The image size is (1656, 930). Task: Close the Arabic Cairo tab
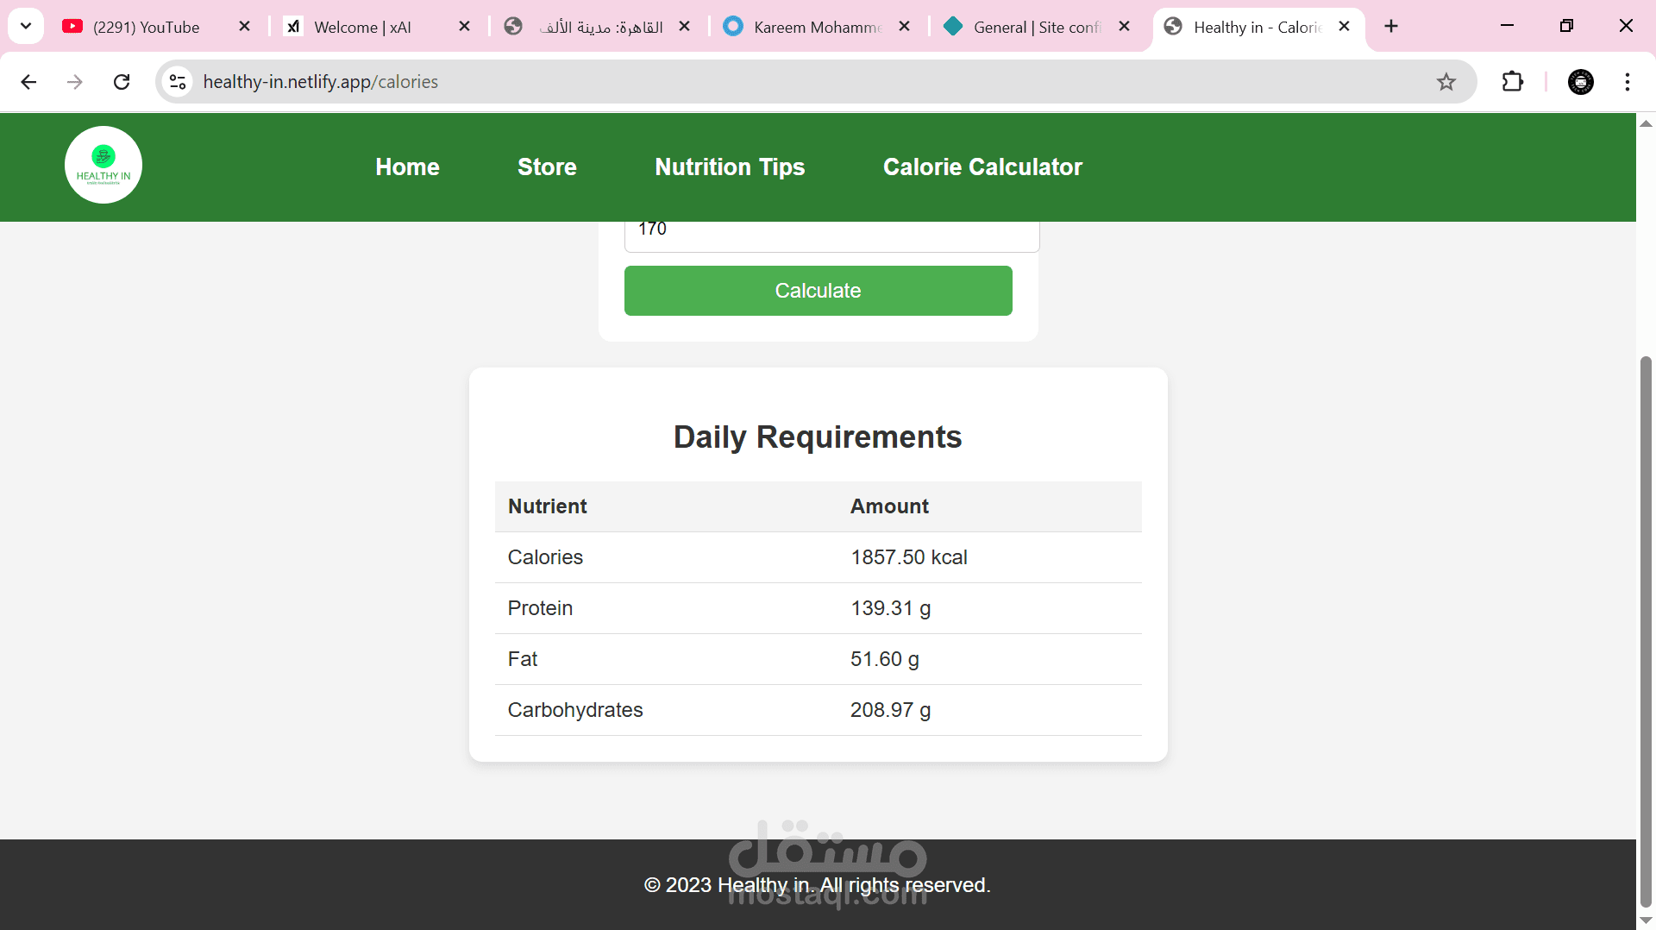[684, 27]
